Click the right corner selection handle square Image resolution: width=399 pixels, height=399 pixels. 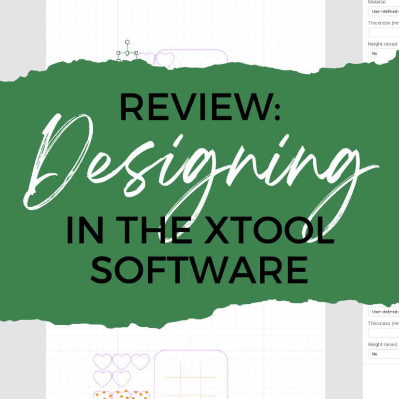pos(137,53)
